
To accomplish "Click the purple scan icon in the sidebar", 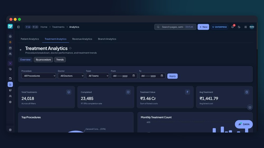I will click(10, 63).
